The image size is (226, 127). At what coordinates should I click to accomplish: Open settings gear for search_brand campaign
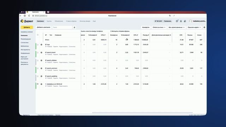click(x=41, y=53)
